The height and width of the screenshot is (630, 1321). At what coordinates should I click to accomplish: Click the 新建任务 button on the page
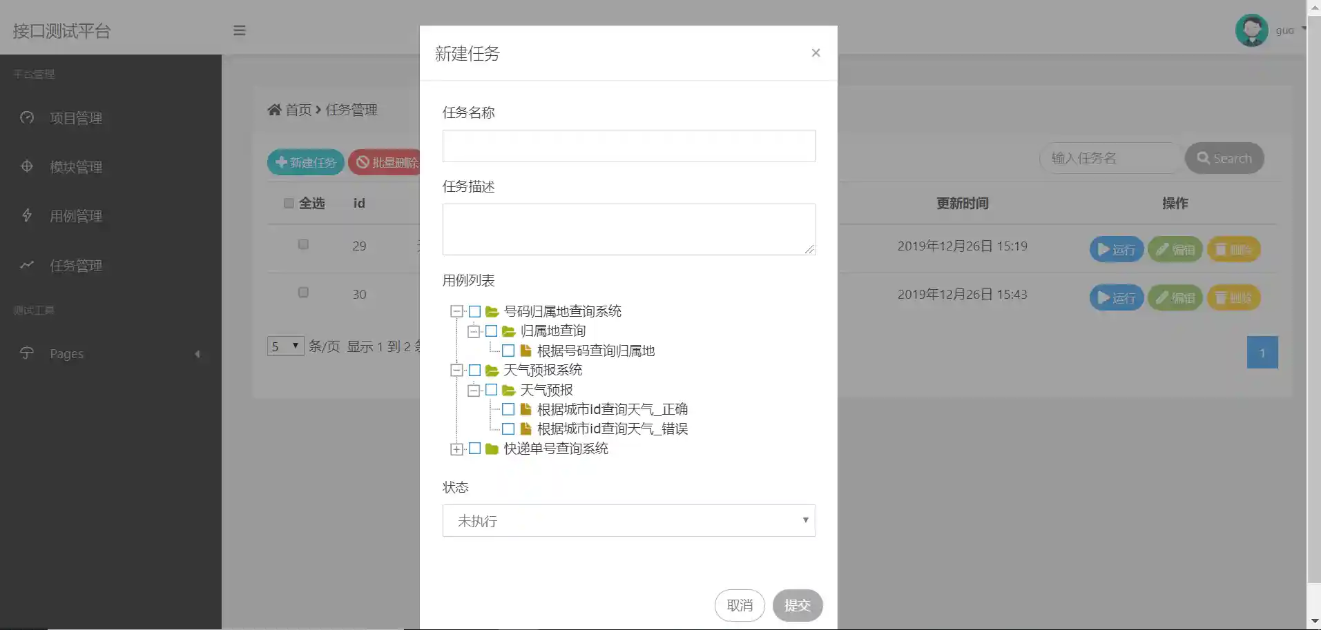tap(306, 162)
